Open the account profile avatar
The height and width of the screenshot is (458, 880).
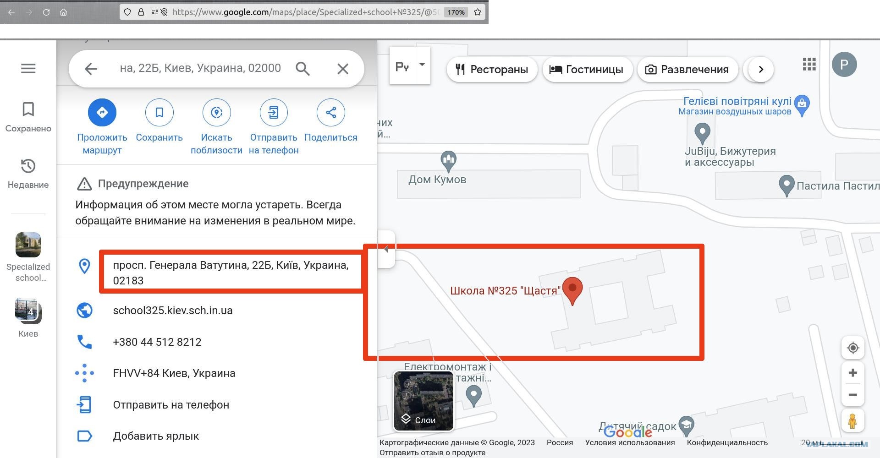pos(844,65)
